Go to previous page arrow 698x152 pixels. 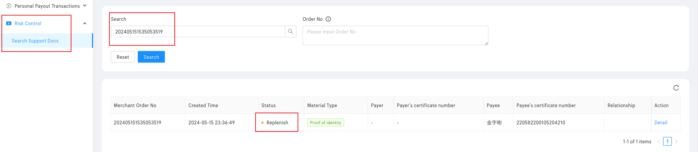[x=658, y=141]
